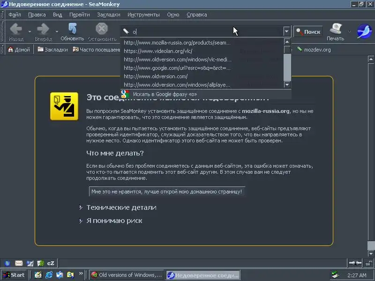The height and width of the screenshot is (281, 375).
Task: Open the Закладки menu in menu bar
Action: [109, 15]
